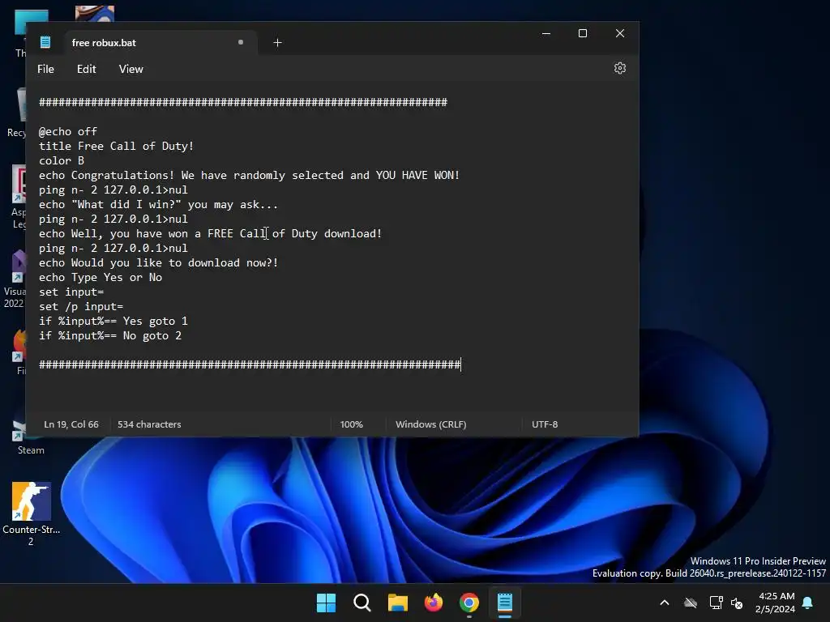This screenshot has height=622, width=830.
Task: Click muted volume tray icon
Action: pos(736,603)
